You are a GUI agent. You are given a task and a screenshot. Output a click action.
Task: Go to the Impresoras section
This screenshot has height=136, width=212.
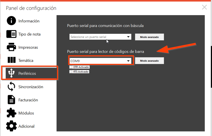pyautogui.click(x=28, y=47)
